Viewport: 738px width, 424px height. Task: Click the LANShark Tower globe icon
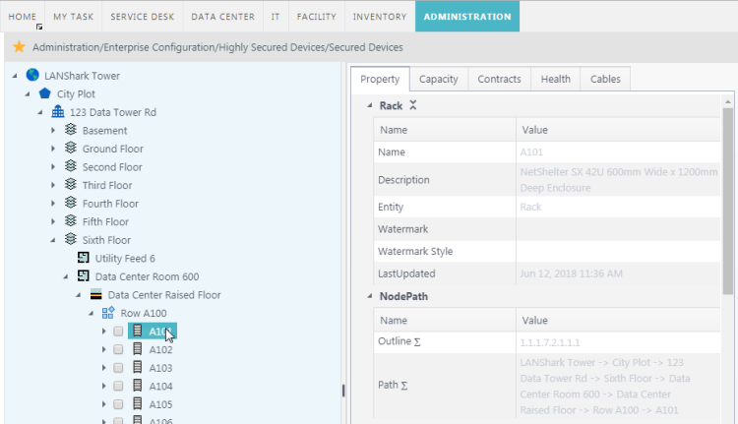[x=32, y=75]
